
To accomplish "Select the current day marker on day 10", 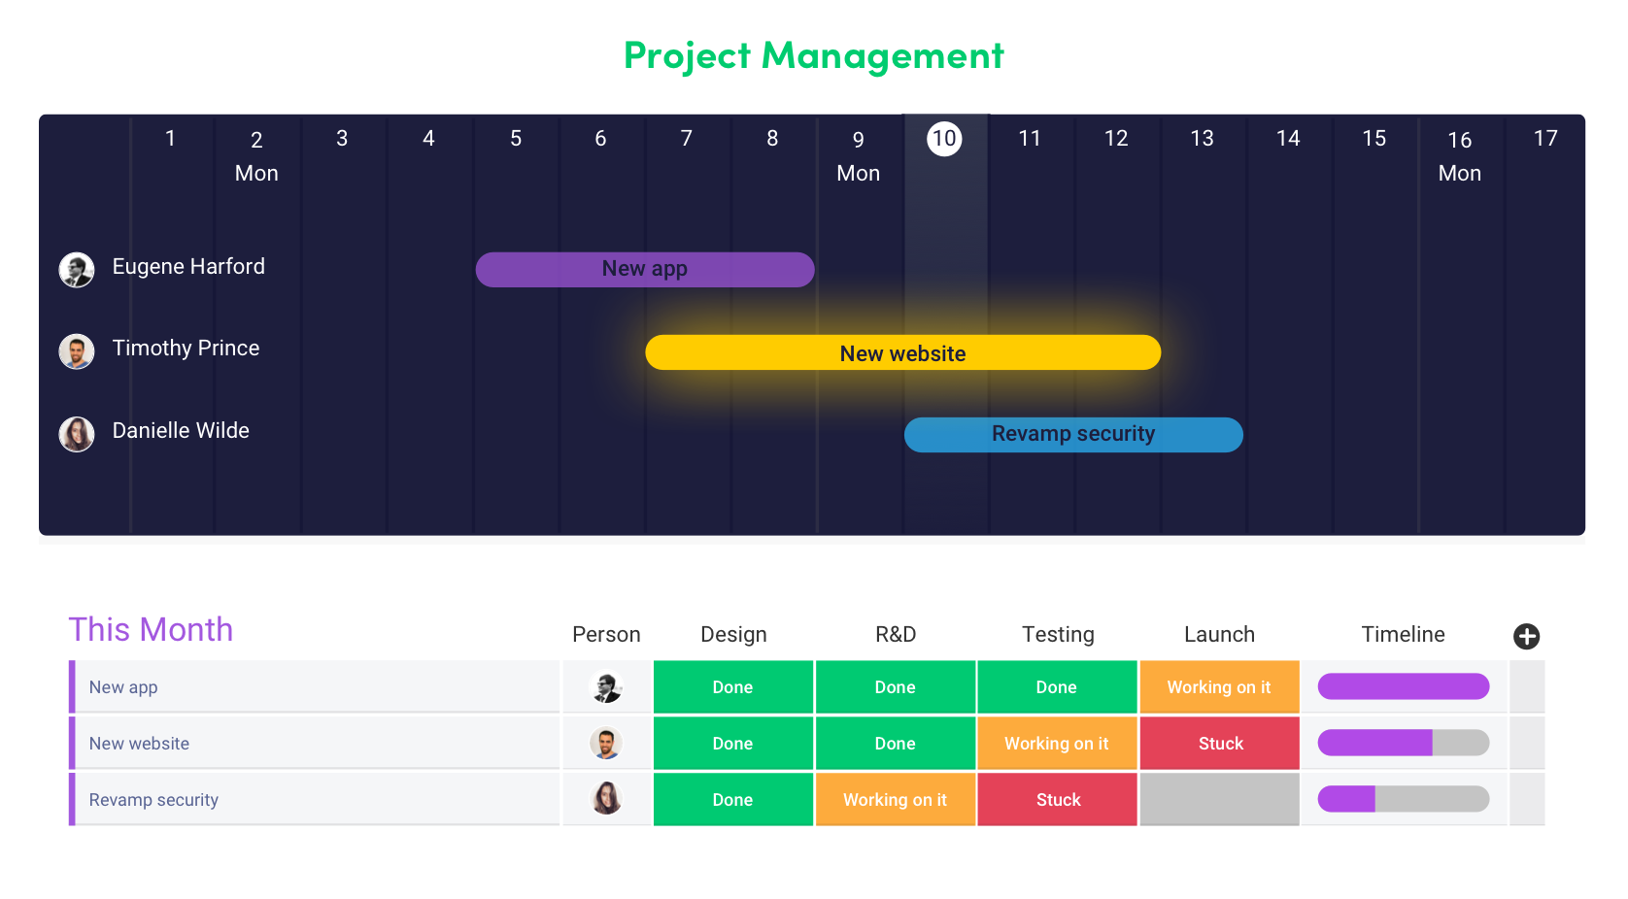I will 943,139.
